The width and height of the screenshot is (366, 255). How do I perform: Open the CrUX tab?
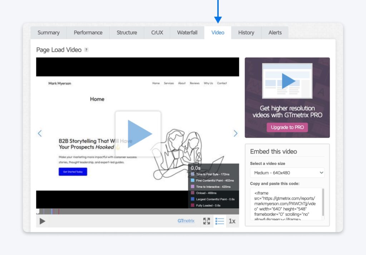(157, 32)
